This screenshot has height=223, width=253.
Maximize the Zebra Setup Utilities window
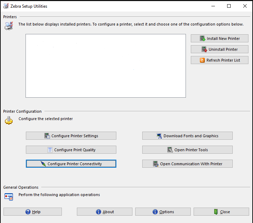[229, 6]
